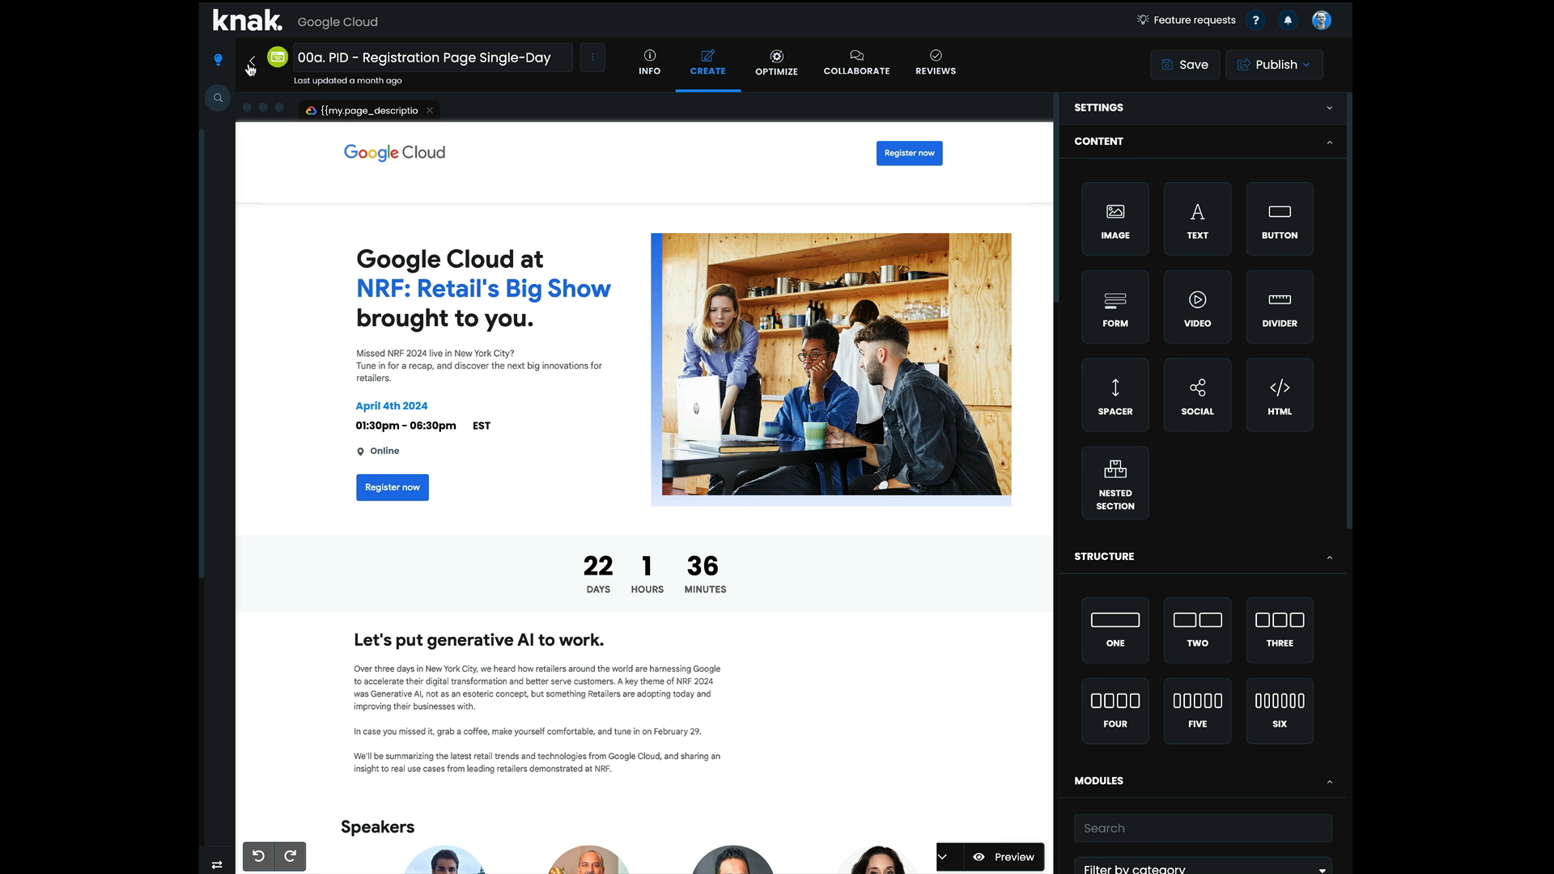Click the lightbulb tips icon
Viewport: 1554px width, 874px height.
[x=218, y=59]
